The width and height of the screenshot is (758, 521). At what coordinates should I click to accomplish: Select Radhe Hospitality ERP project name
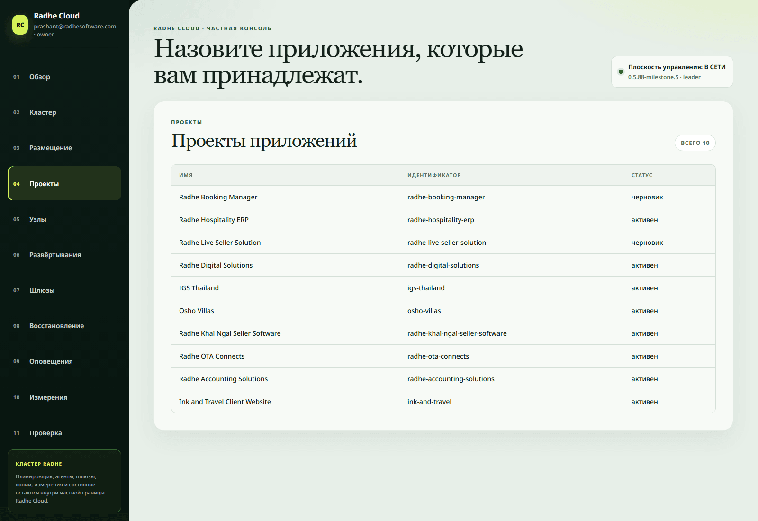coord(214,220)
